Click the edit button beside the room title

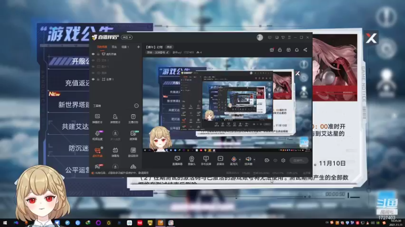click(x=169, y=47)
